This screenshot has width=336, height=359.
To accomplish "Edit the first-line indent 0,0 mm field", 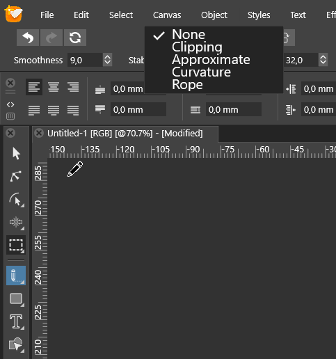I will click(234, 109).
